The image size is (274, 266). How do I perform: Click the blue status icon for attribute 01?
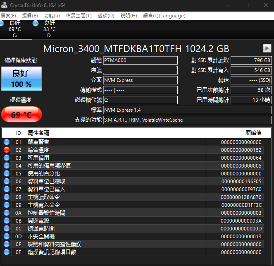click(7, 142)
